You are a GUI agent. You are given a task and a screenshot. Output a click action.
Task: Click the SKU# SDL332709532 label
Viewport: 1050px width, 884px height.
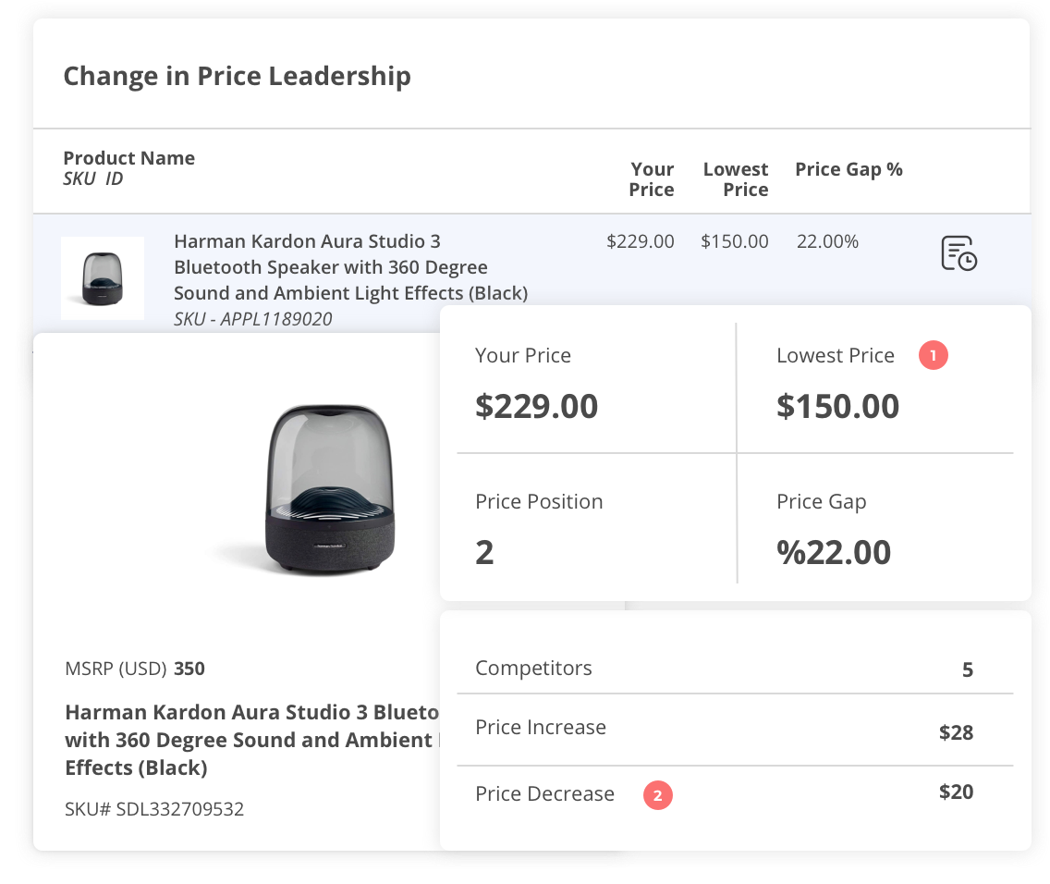(x=154, y=809)
